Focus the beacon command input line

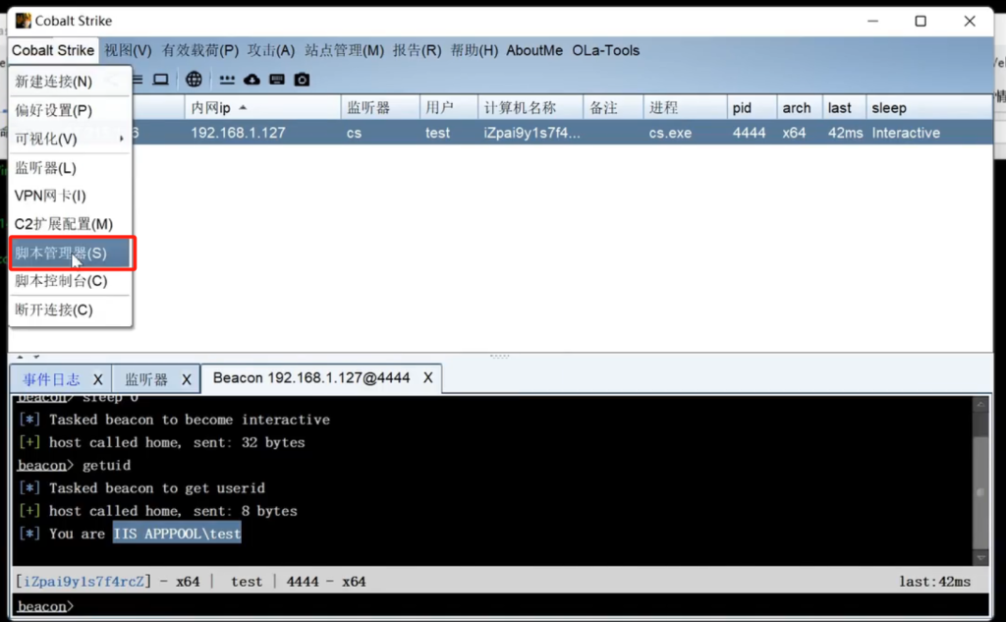[500, 606]
